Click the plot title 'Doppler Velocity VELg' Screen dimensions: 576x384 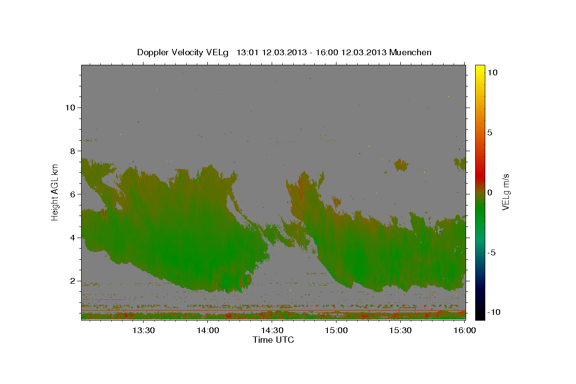click(182, 52)
